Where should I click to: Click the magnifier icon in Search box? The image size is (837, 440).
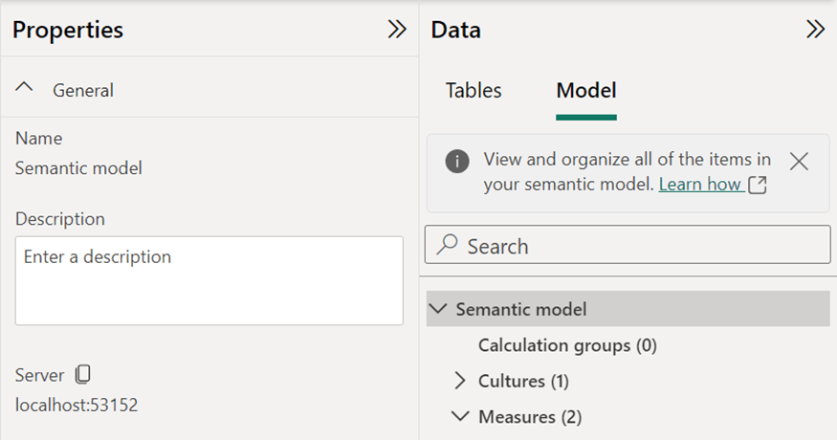(x=447, y=246)
